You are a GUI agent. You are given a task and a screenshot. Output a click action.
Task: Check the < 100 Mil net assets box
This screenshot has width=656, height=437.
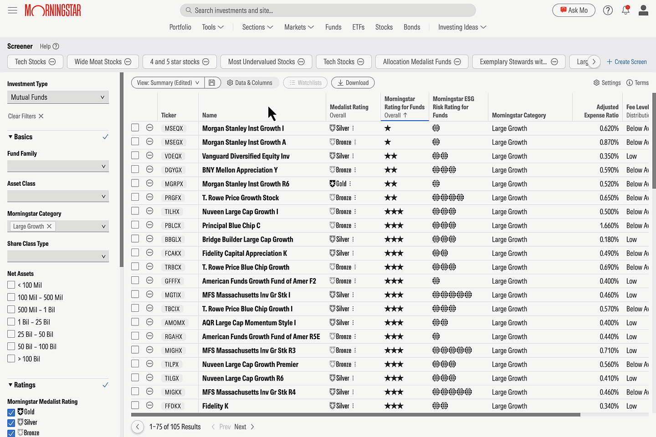point(11,285)
